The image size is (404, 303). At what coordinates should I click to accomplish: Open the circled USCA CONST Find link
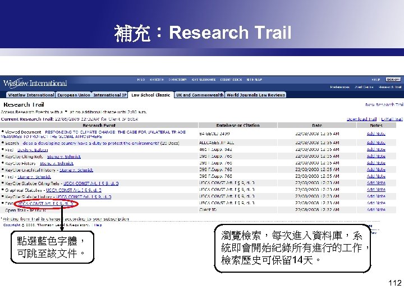[45, 204]
